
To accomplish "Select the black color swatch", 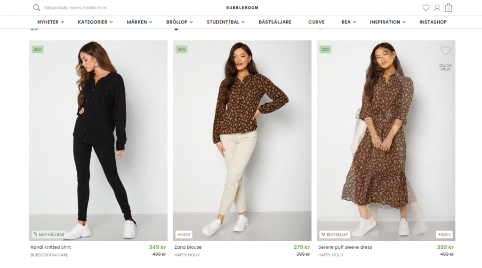I will click(176, 29).
